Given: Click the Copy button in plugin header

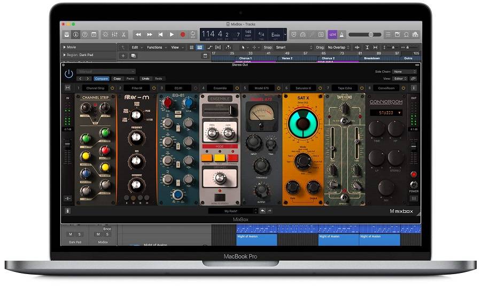Looking at the screenshot, I should click(x=117, y=79).
